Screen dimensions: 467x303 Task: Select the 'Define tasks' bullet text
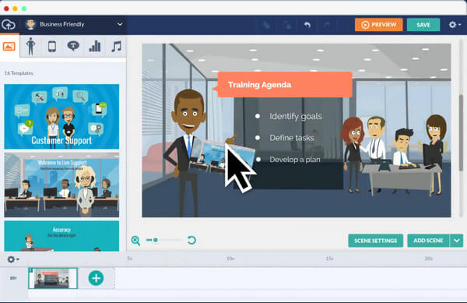pyautogui.click(x=292, y=138)
